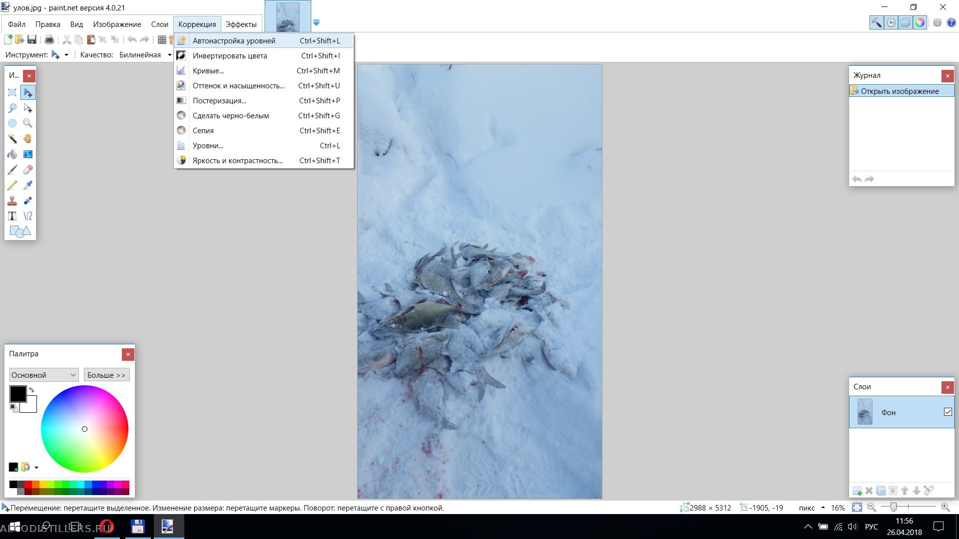Screen dimensions: 959x539
Task: Toggle the Layers window button at top right
Action: tap(905, 22)
